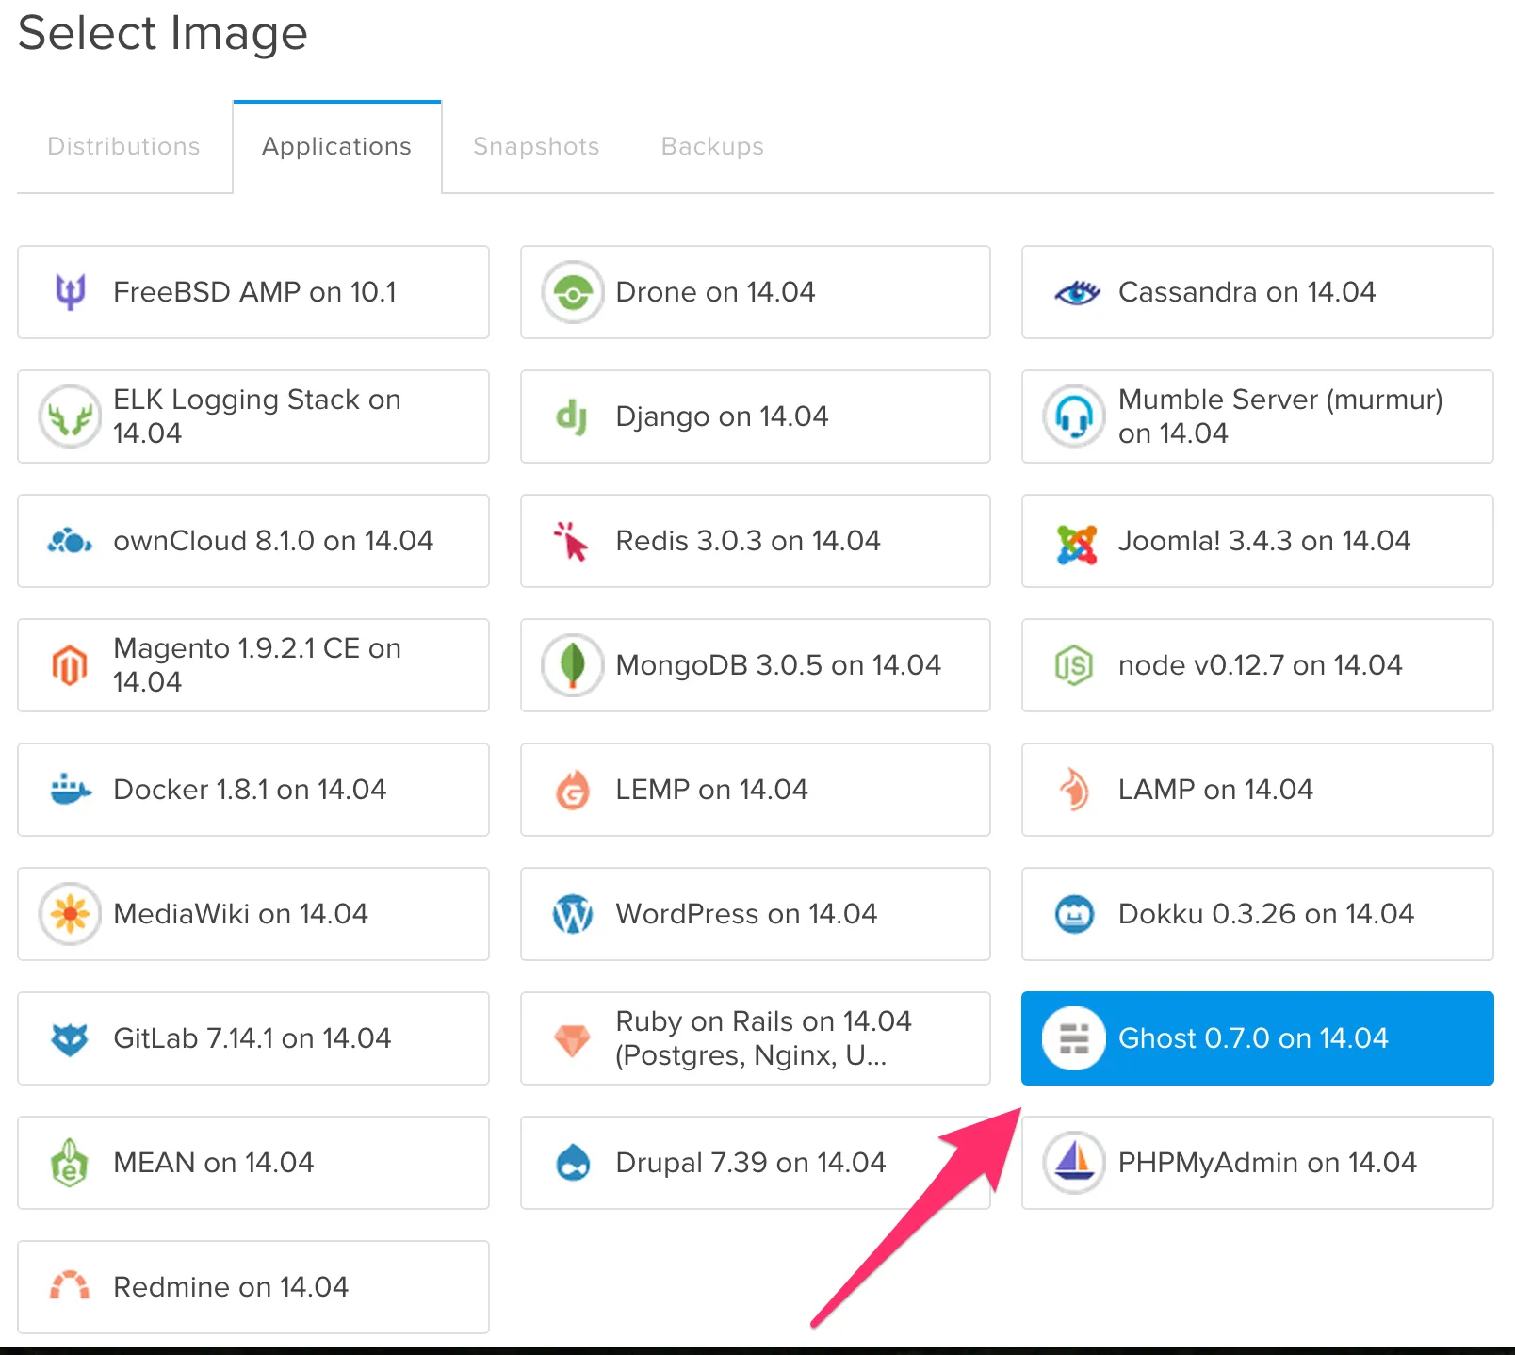Choose WordPress on 14.04 label

(746, 914)
